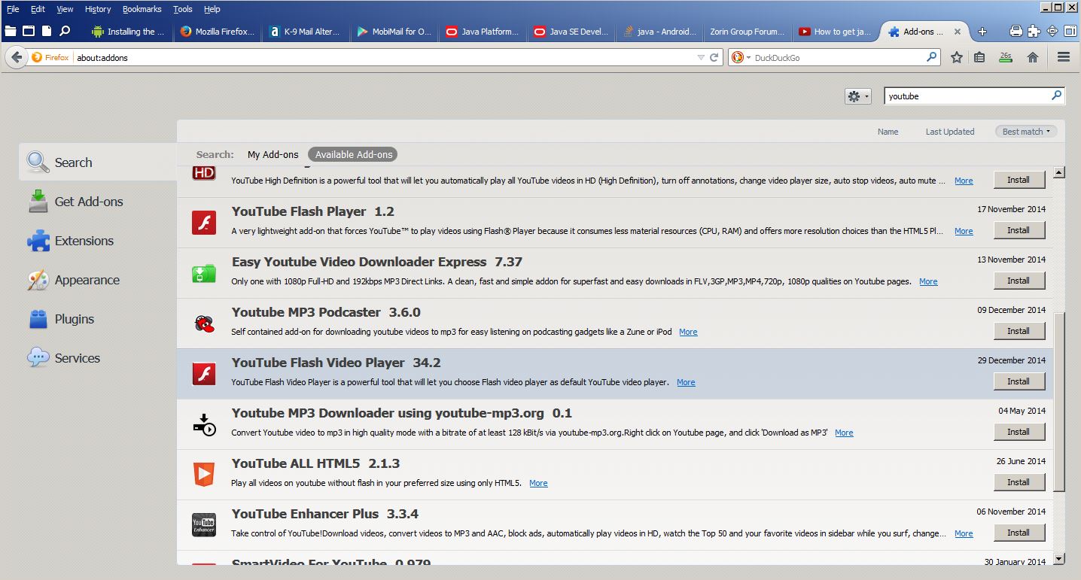This screenshot has height=580, width=1081.
Task: Click More link for YouTube ALL HTML5
Action: (538, 483)
